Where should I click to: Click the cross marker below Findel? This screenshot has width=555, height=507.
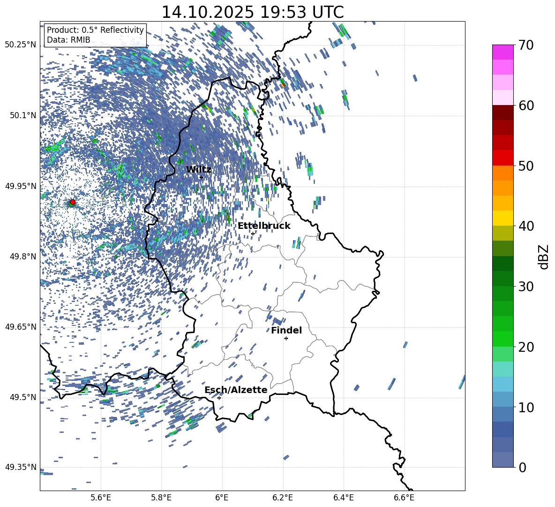click(x=286, y=339)
